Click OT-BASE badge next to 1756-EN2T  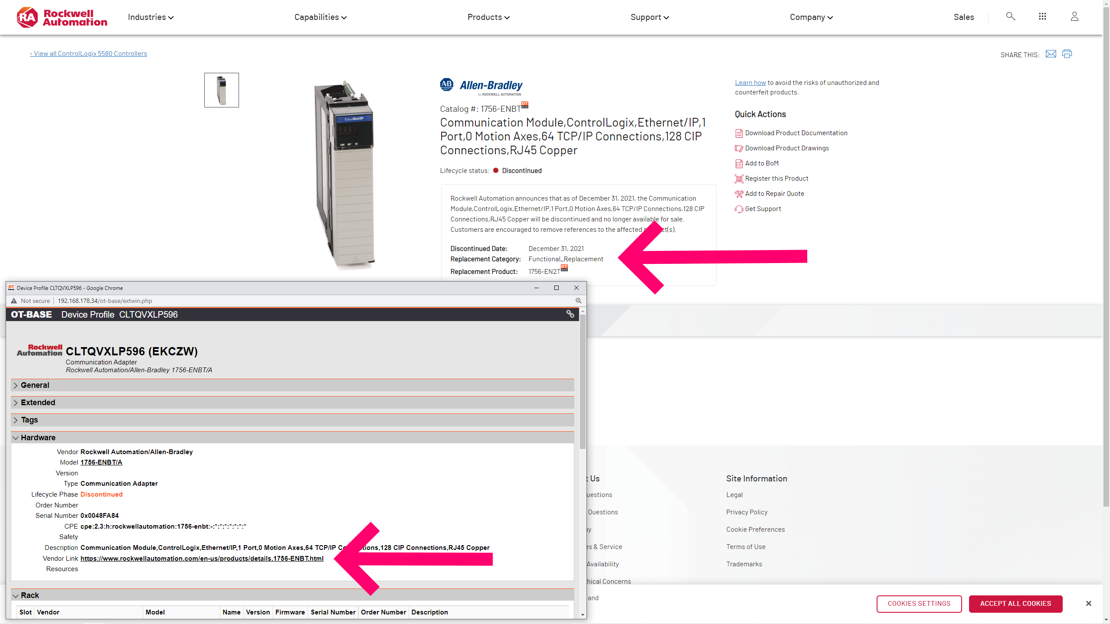(x=564, y=267)
